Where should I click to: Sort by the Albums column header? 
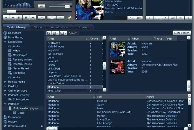(95, 38)
